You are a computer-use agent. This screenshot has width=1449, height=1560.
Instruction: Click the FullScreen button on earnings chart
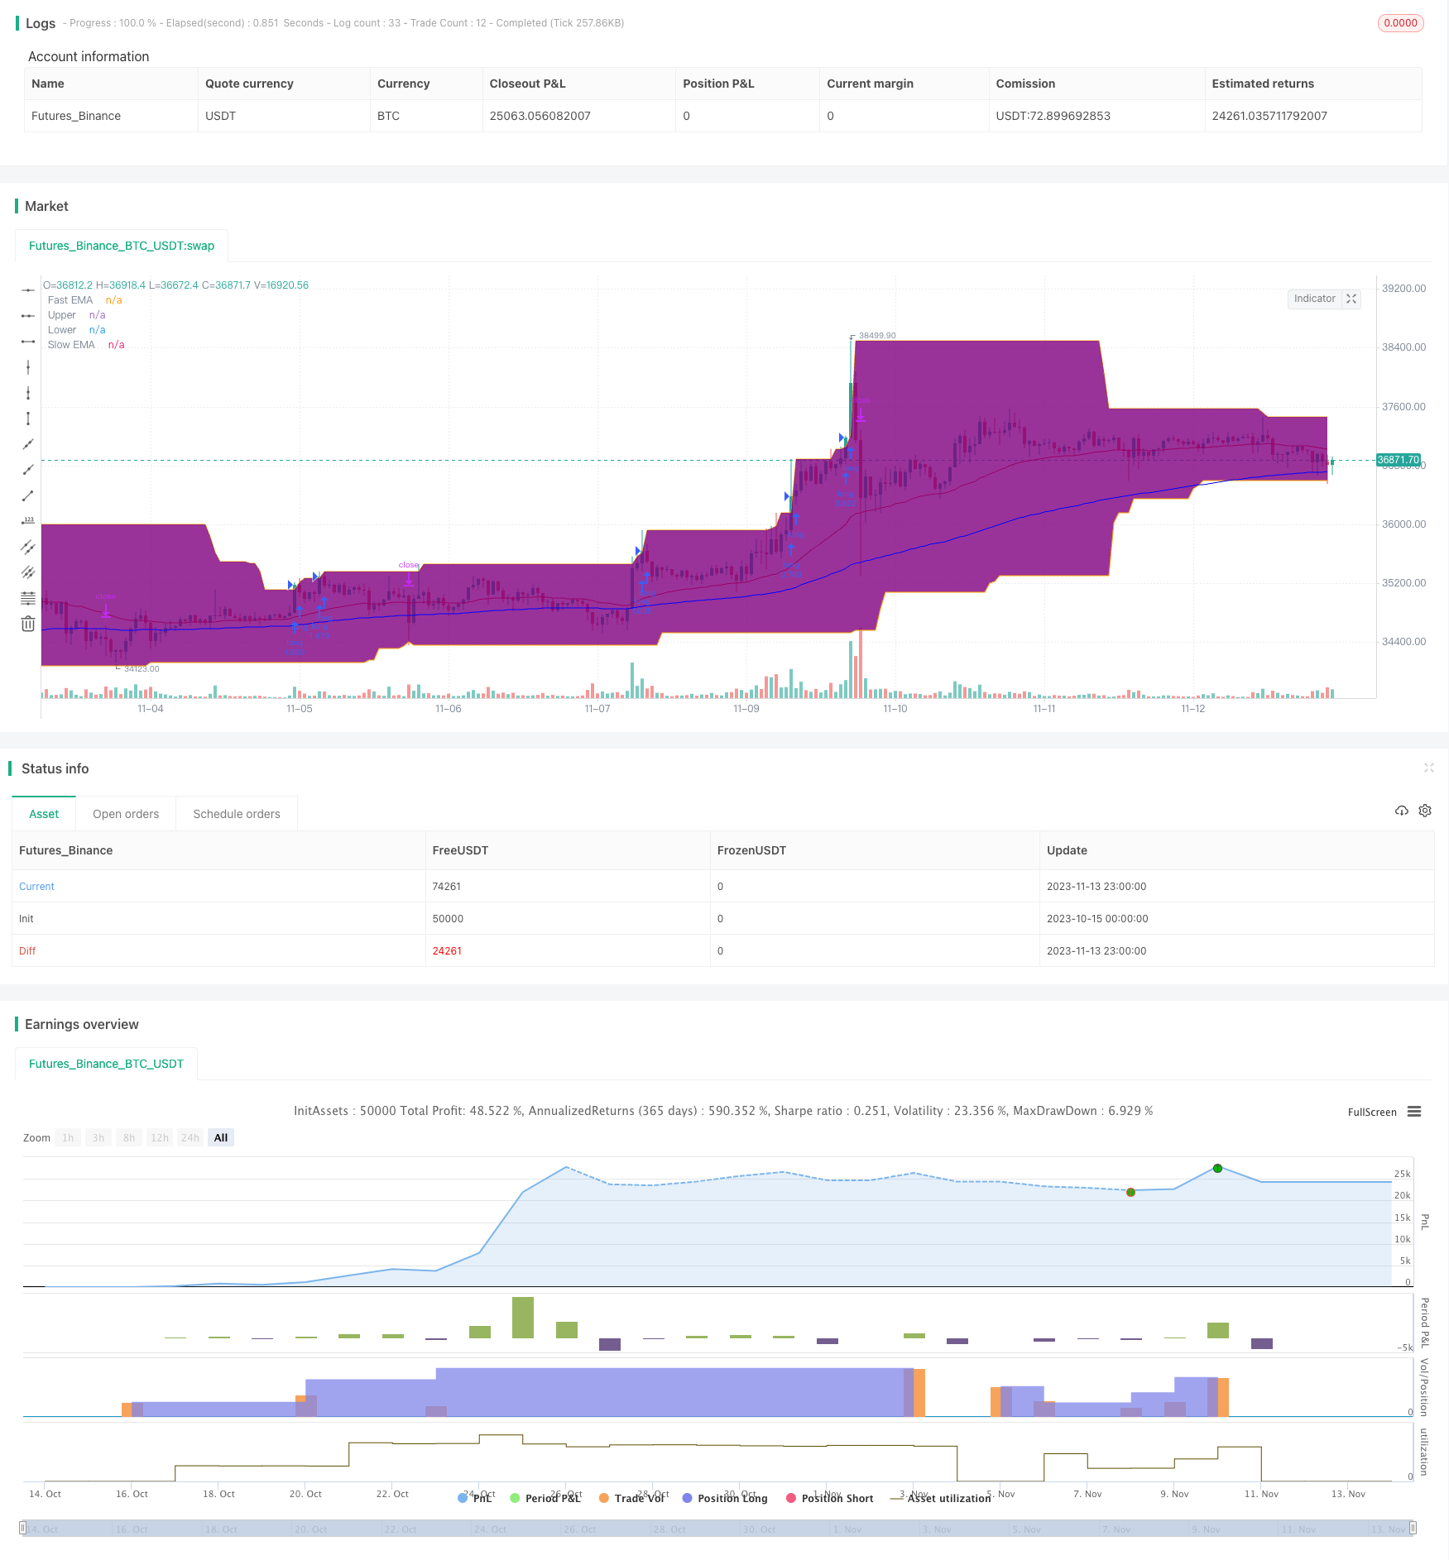tap(1372, 1112)
